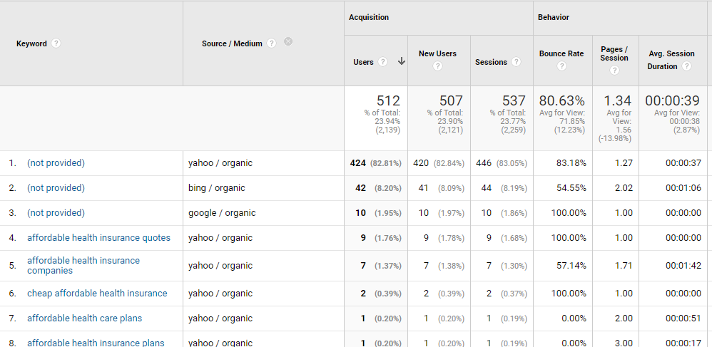
Task: Click bounce rate value 83.18%
Action: point(571,163)
